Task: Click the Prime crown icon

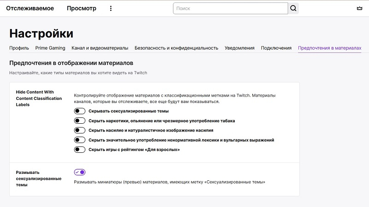Action: [360, 8]
